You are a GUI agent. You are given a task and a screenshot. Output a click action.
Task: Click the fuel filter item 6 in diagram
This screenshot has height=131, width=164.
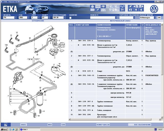[40, 99]
